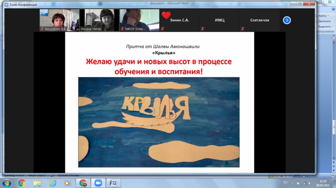Open Windows Explorer folder taskbar icon

coord(37,183)
